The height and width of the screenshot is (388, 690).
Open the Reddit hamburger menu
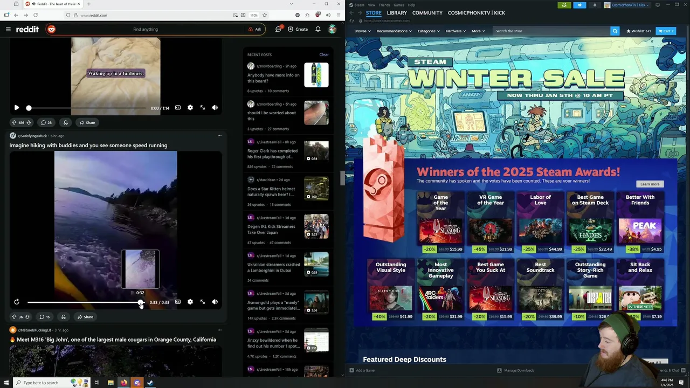(8, 29)
